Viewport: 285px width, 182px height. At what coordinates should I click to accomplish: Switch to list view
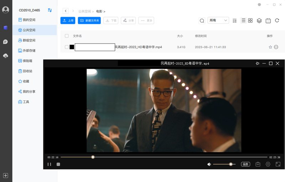click(x=243, y=21)
